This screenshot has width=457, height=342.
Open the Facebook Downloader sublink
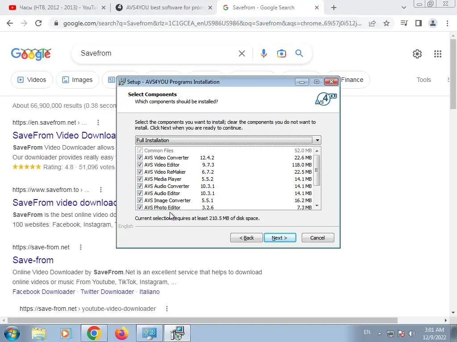pos(44,292)
